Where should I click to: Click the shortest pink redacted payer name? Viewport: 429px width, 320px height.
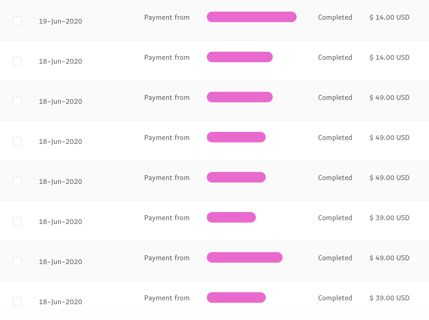231,217
